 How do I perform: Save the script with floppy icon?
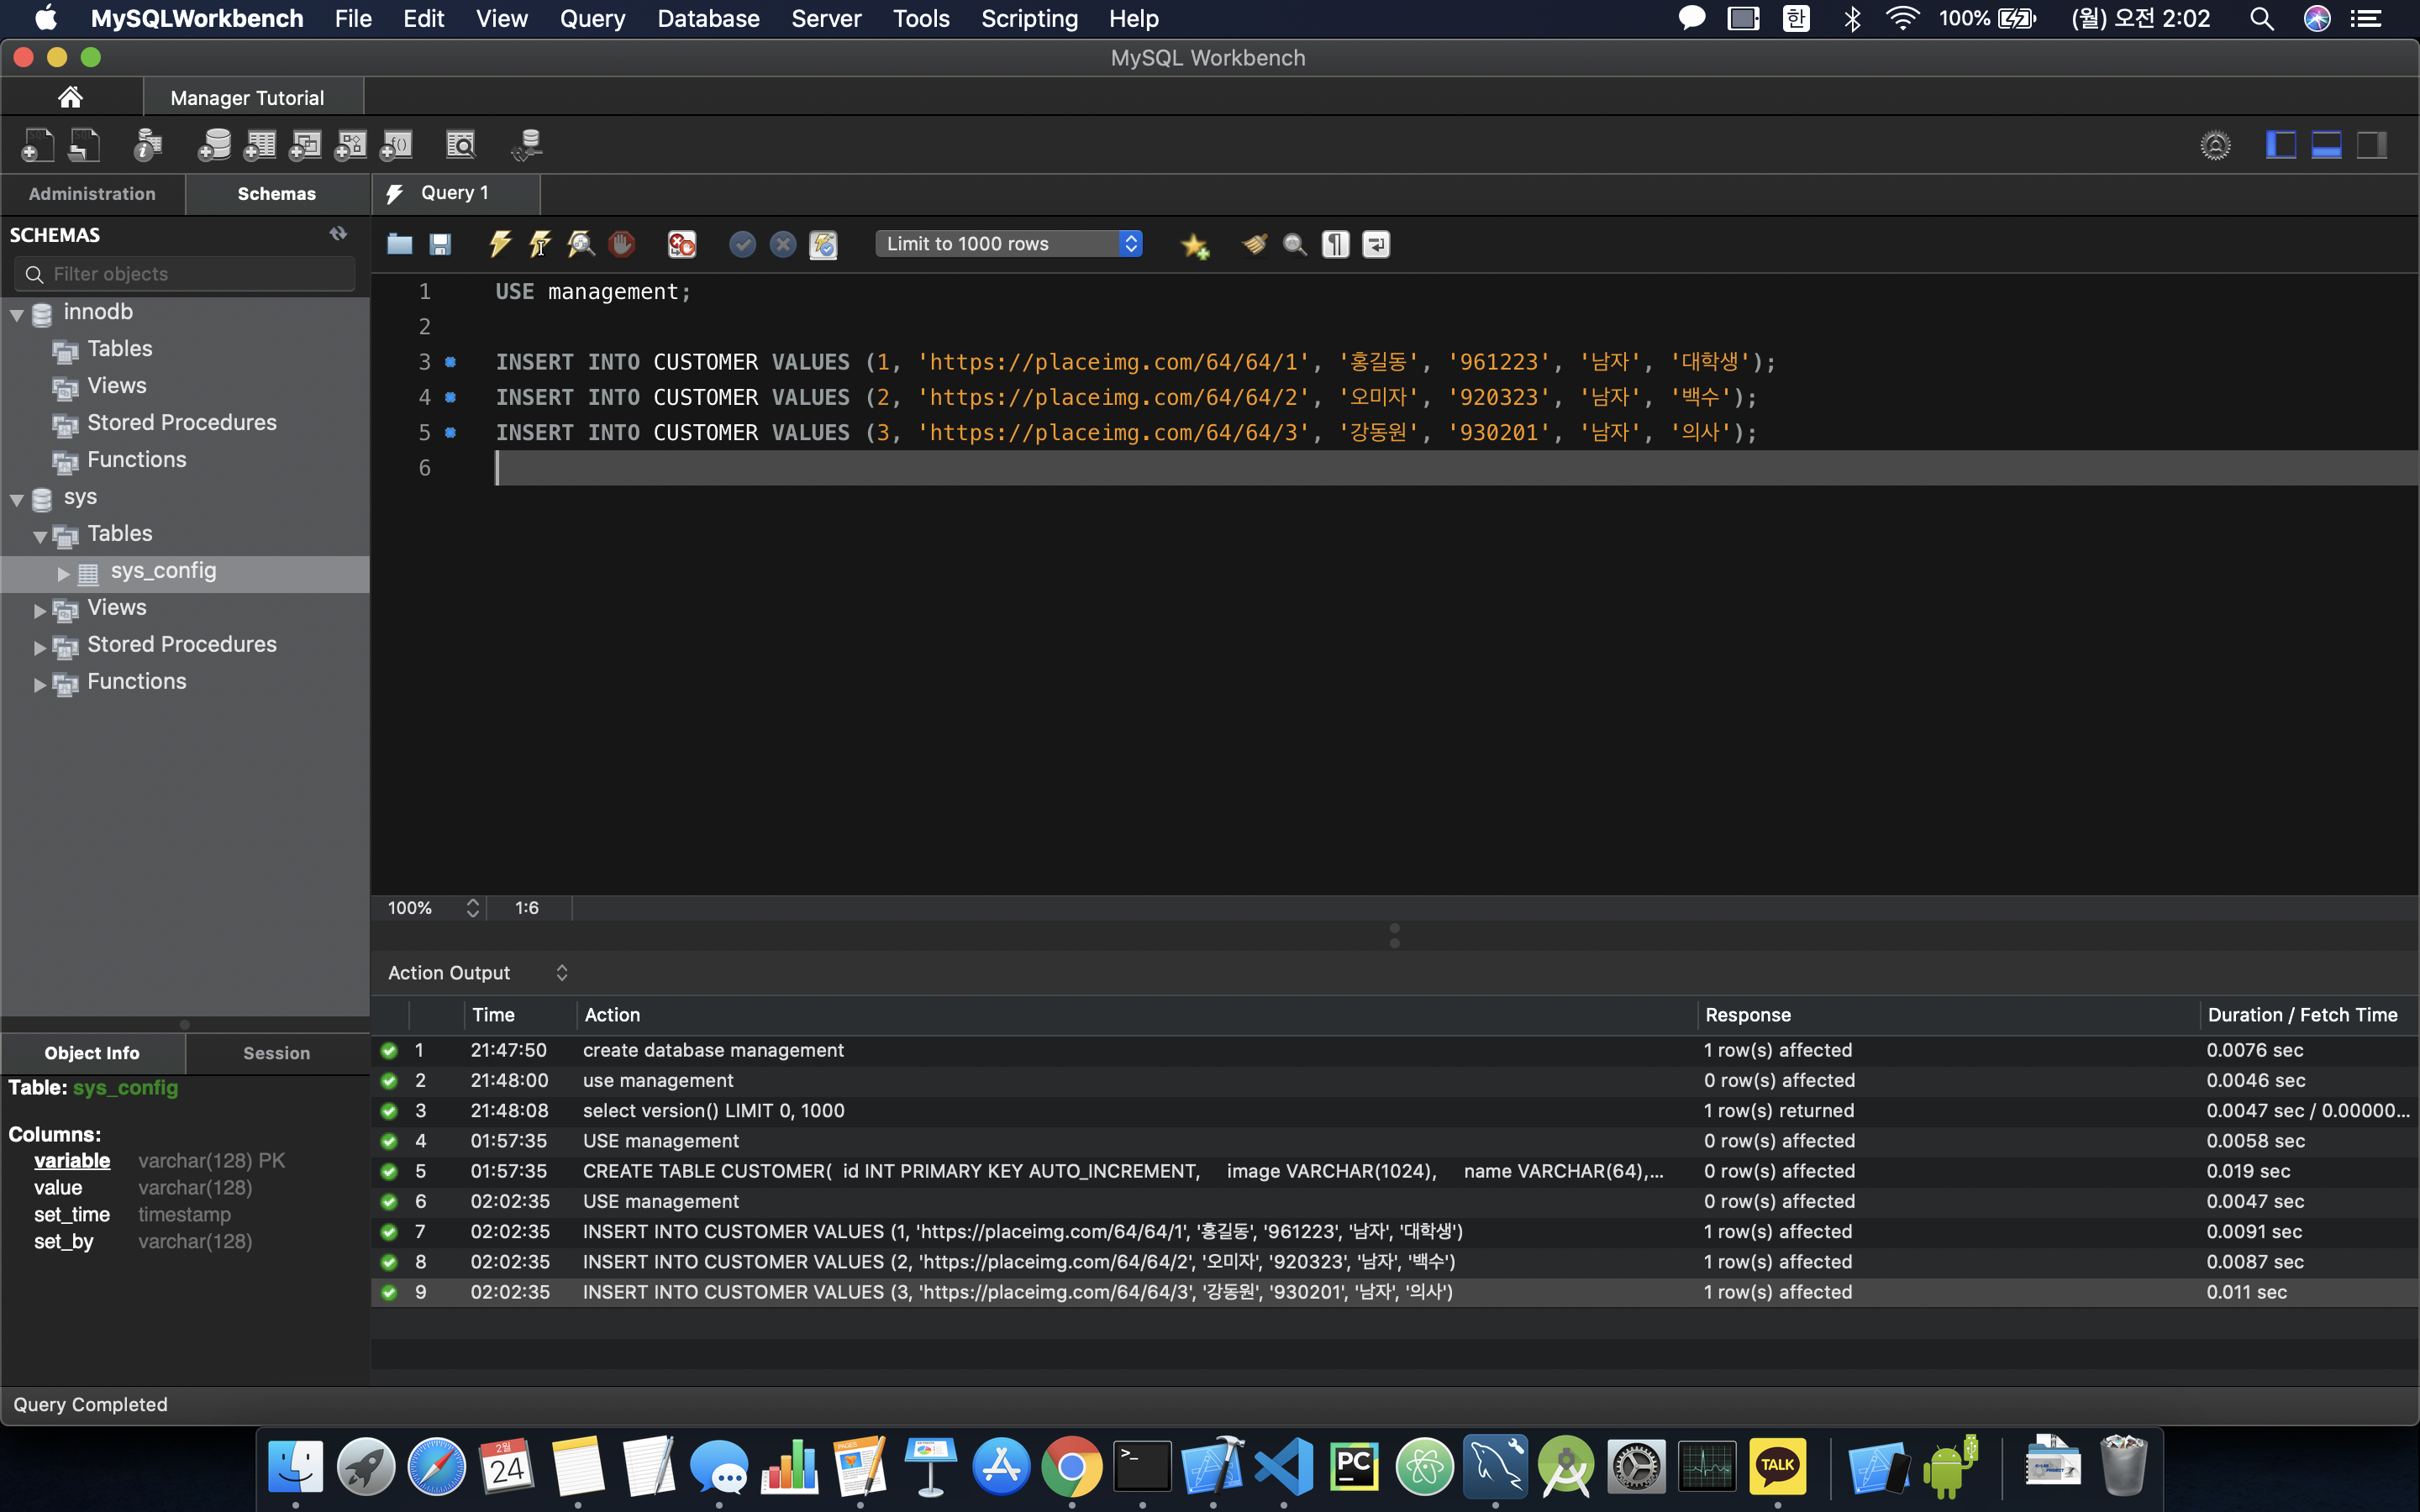[x=440, y=244]
